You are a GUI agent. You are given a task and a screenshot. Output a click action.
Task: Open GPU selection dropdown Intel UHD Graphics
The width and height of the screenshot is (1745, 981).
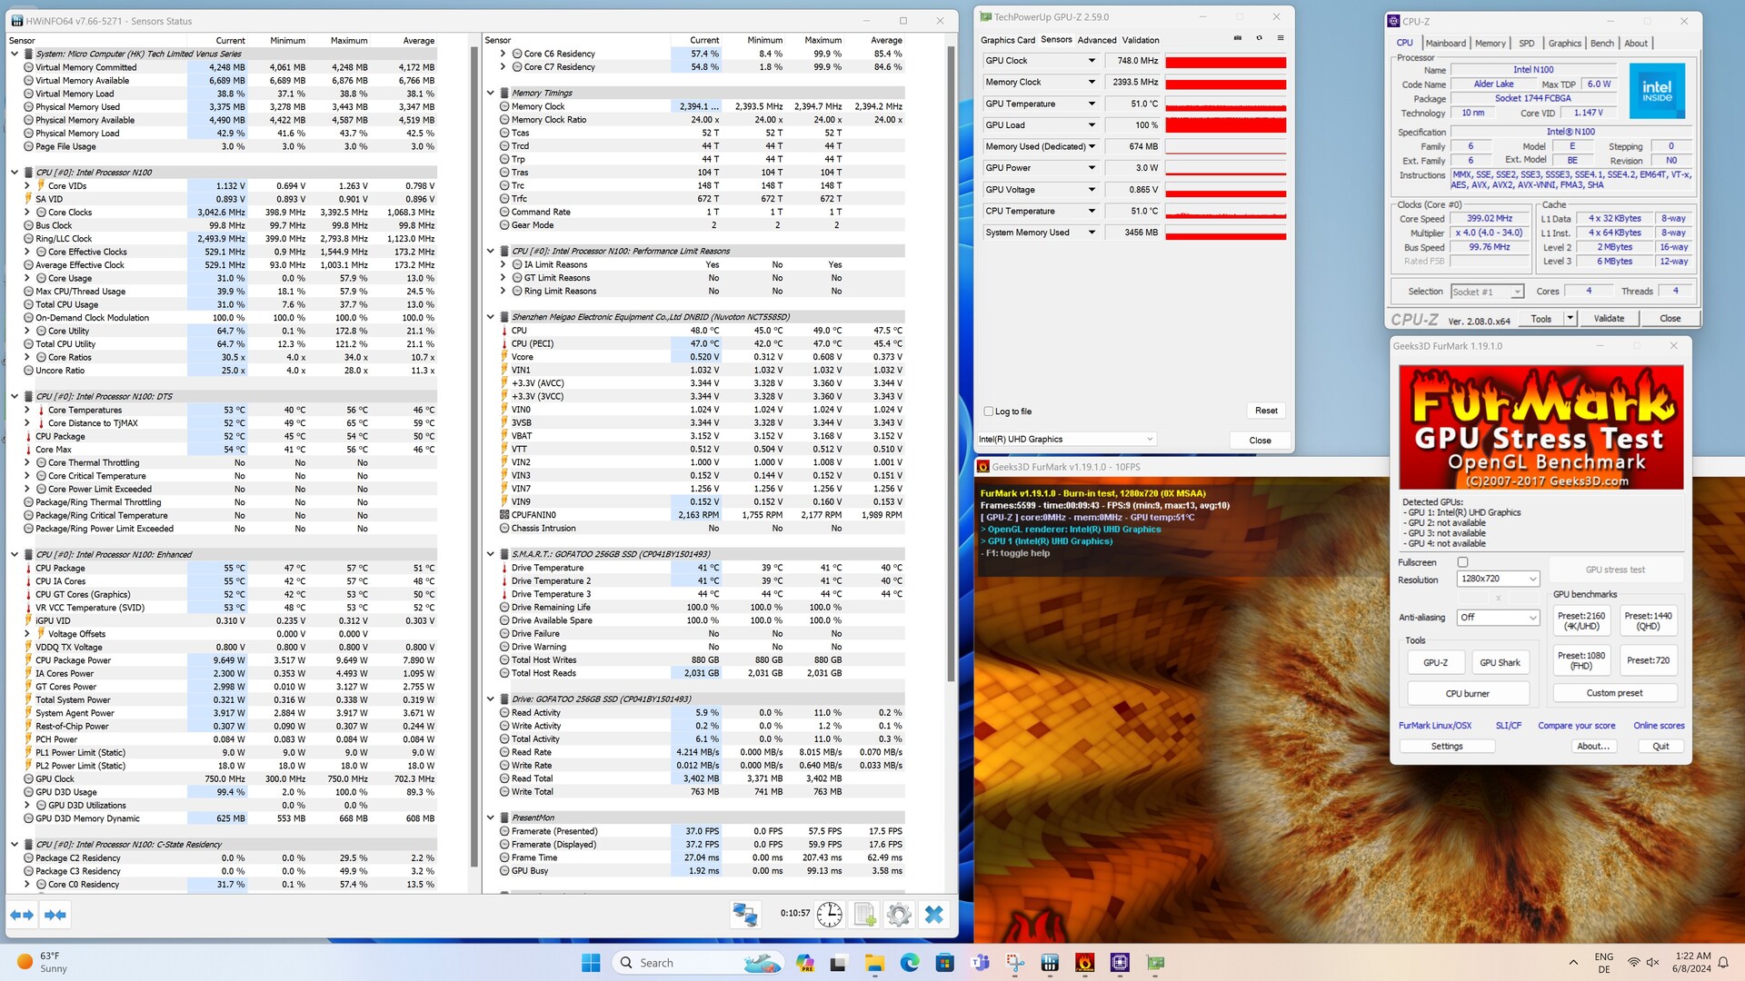(x=1066, y=440)
